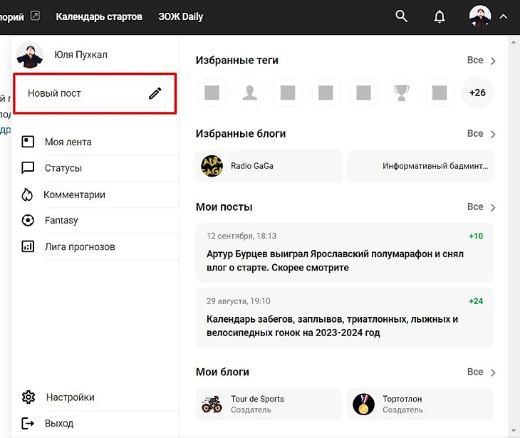
Task: Click the pencil icon in Новый пост
Action: (x=155, y=93)
